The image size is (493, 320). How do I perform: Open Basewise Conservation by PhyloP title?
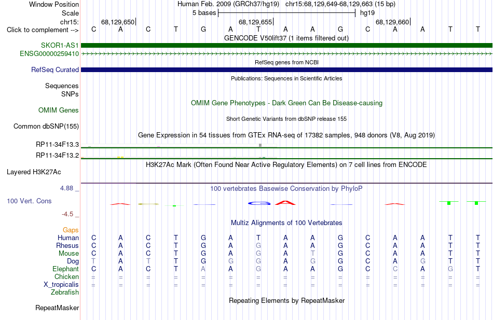pyautogui.click(x=286, y=189)
